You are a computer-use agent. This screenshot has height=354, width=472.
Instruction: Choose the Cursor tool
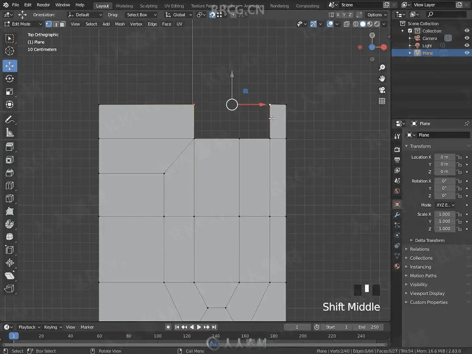[x=10, y=51]
